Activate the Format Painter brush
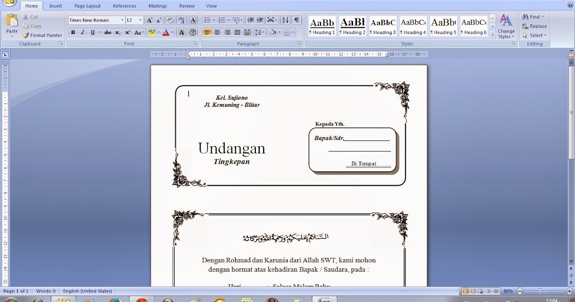Viewport: 575px width, 302px height. tap(43, 35)
